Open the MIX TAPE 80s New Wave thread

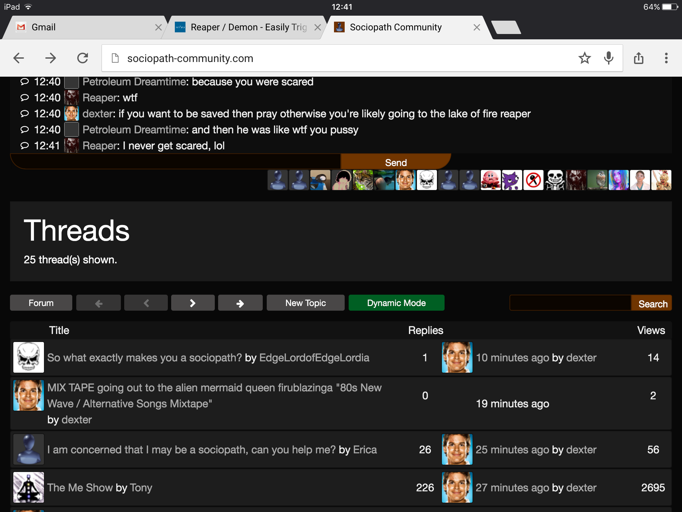tap(214, 396)
